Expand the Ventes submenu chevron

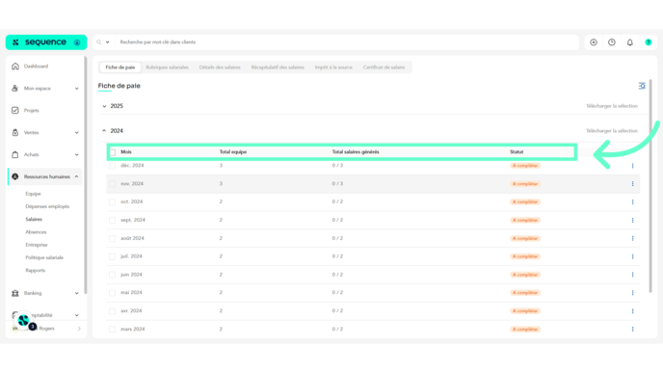tap(76, 132)
